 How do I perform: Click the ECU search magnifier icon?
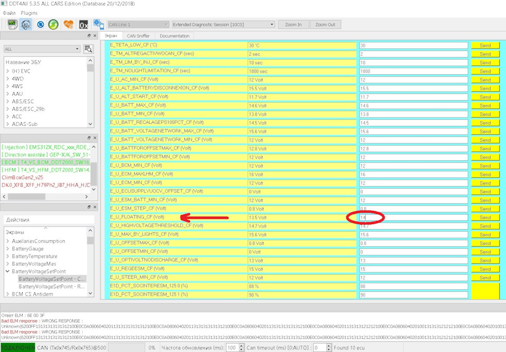click(88, 48)
